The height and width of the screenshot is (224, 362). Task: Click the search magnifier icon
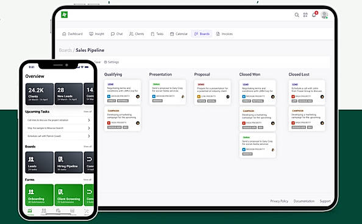coord(297,15)
